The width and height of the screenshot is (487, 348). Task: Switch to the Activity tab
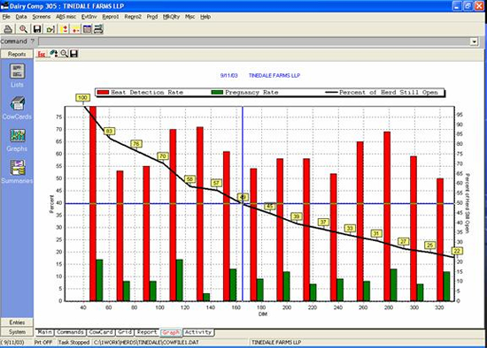pos(198,332)
